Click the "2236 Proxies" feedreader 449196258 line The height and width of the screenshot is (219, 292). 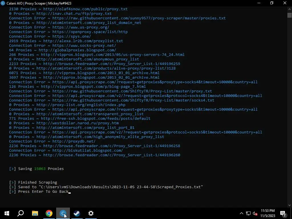(95, 146)
